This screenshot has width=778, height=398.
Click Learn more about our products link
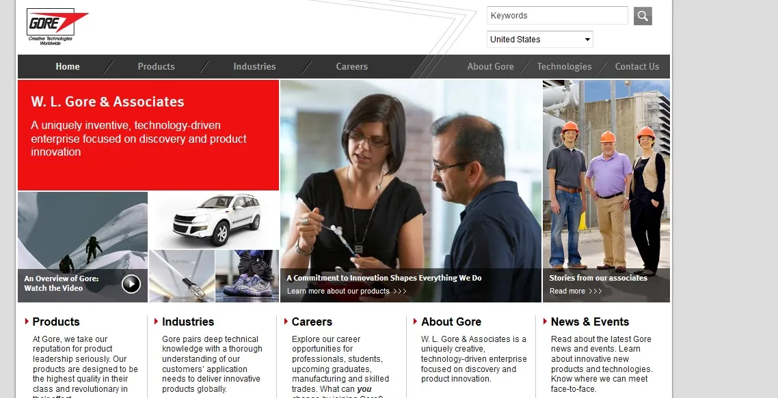347,291
